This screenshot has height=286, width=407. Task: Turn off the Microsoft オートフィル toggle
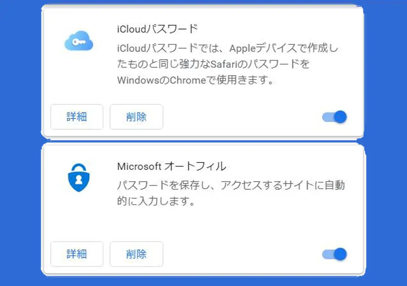tap(335, 255)
